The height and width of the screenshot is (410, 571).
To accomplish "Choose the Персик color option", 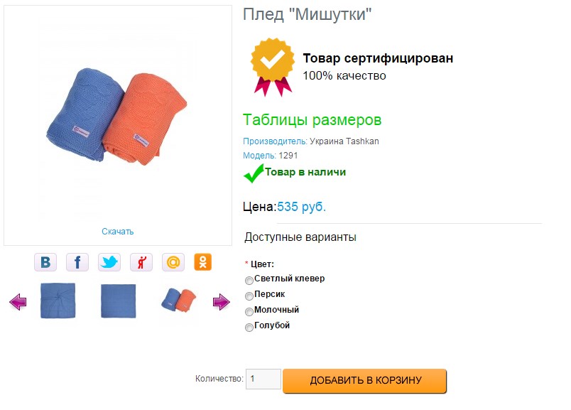I will 249,296.
